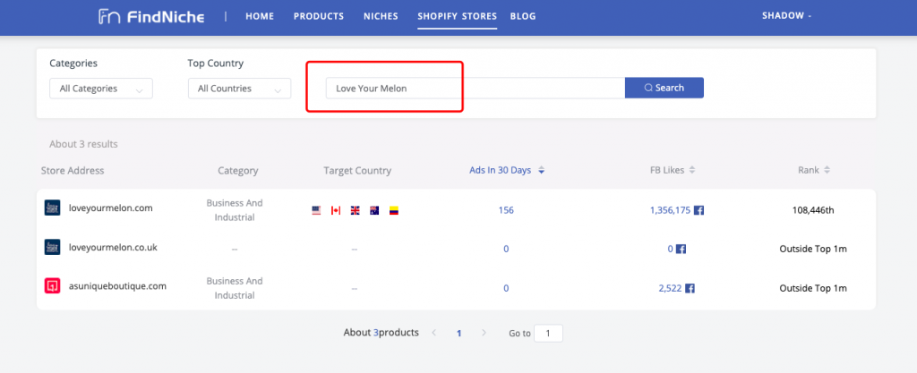Go to the PRODUCTS page

tap(319, 16)
